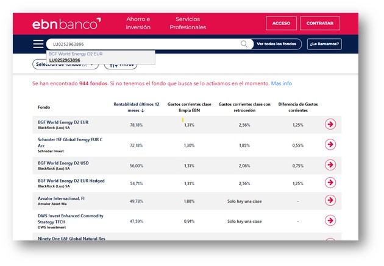
Task: Click the 1,85% retrocesión value
Action: click(x=244, y=145)
